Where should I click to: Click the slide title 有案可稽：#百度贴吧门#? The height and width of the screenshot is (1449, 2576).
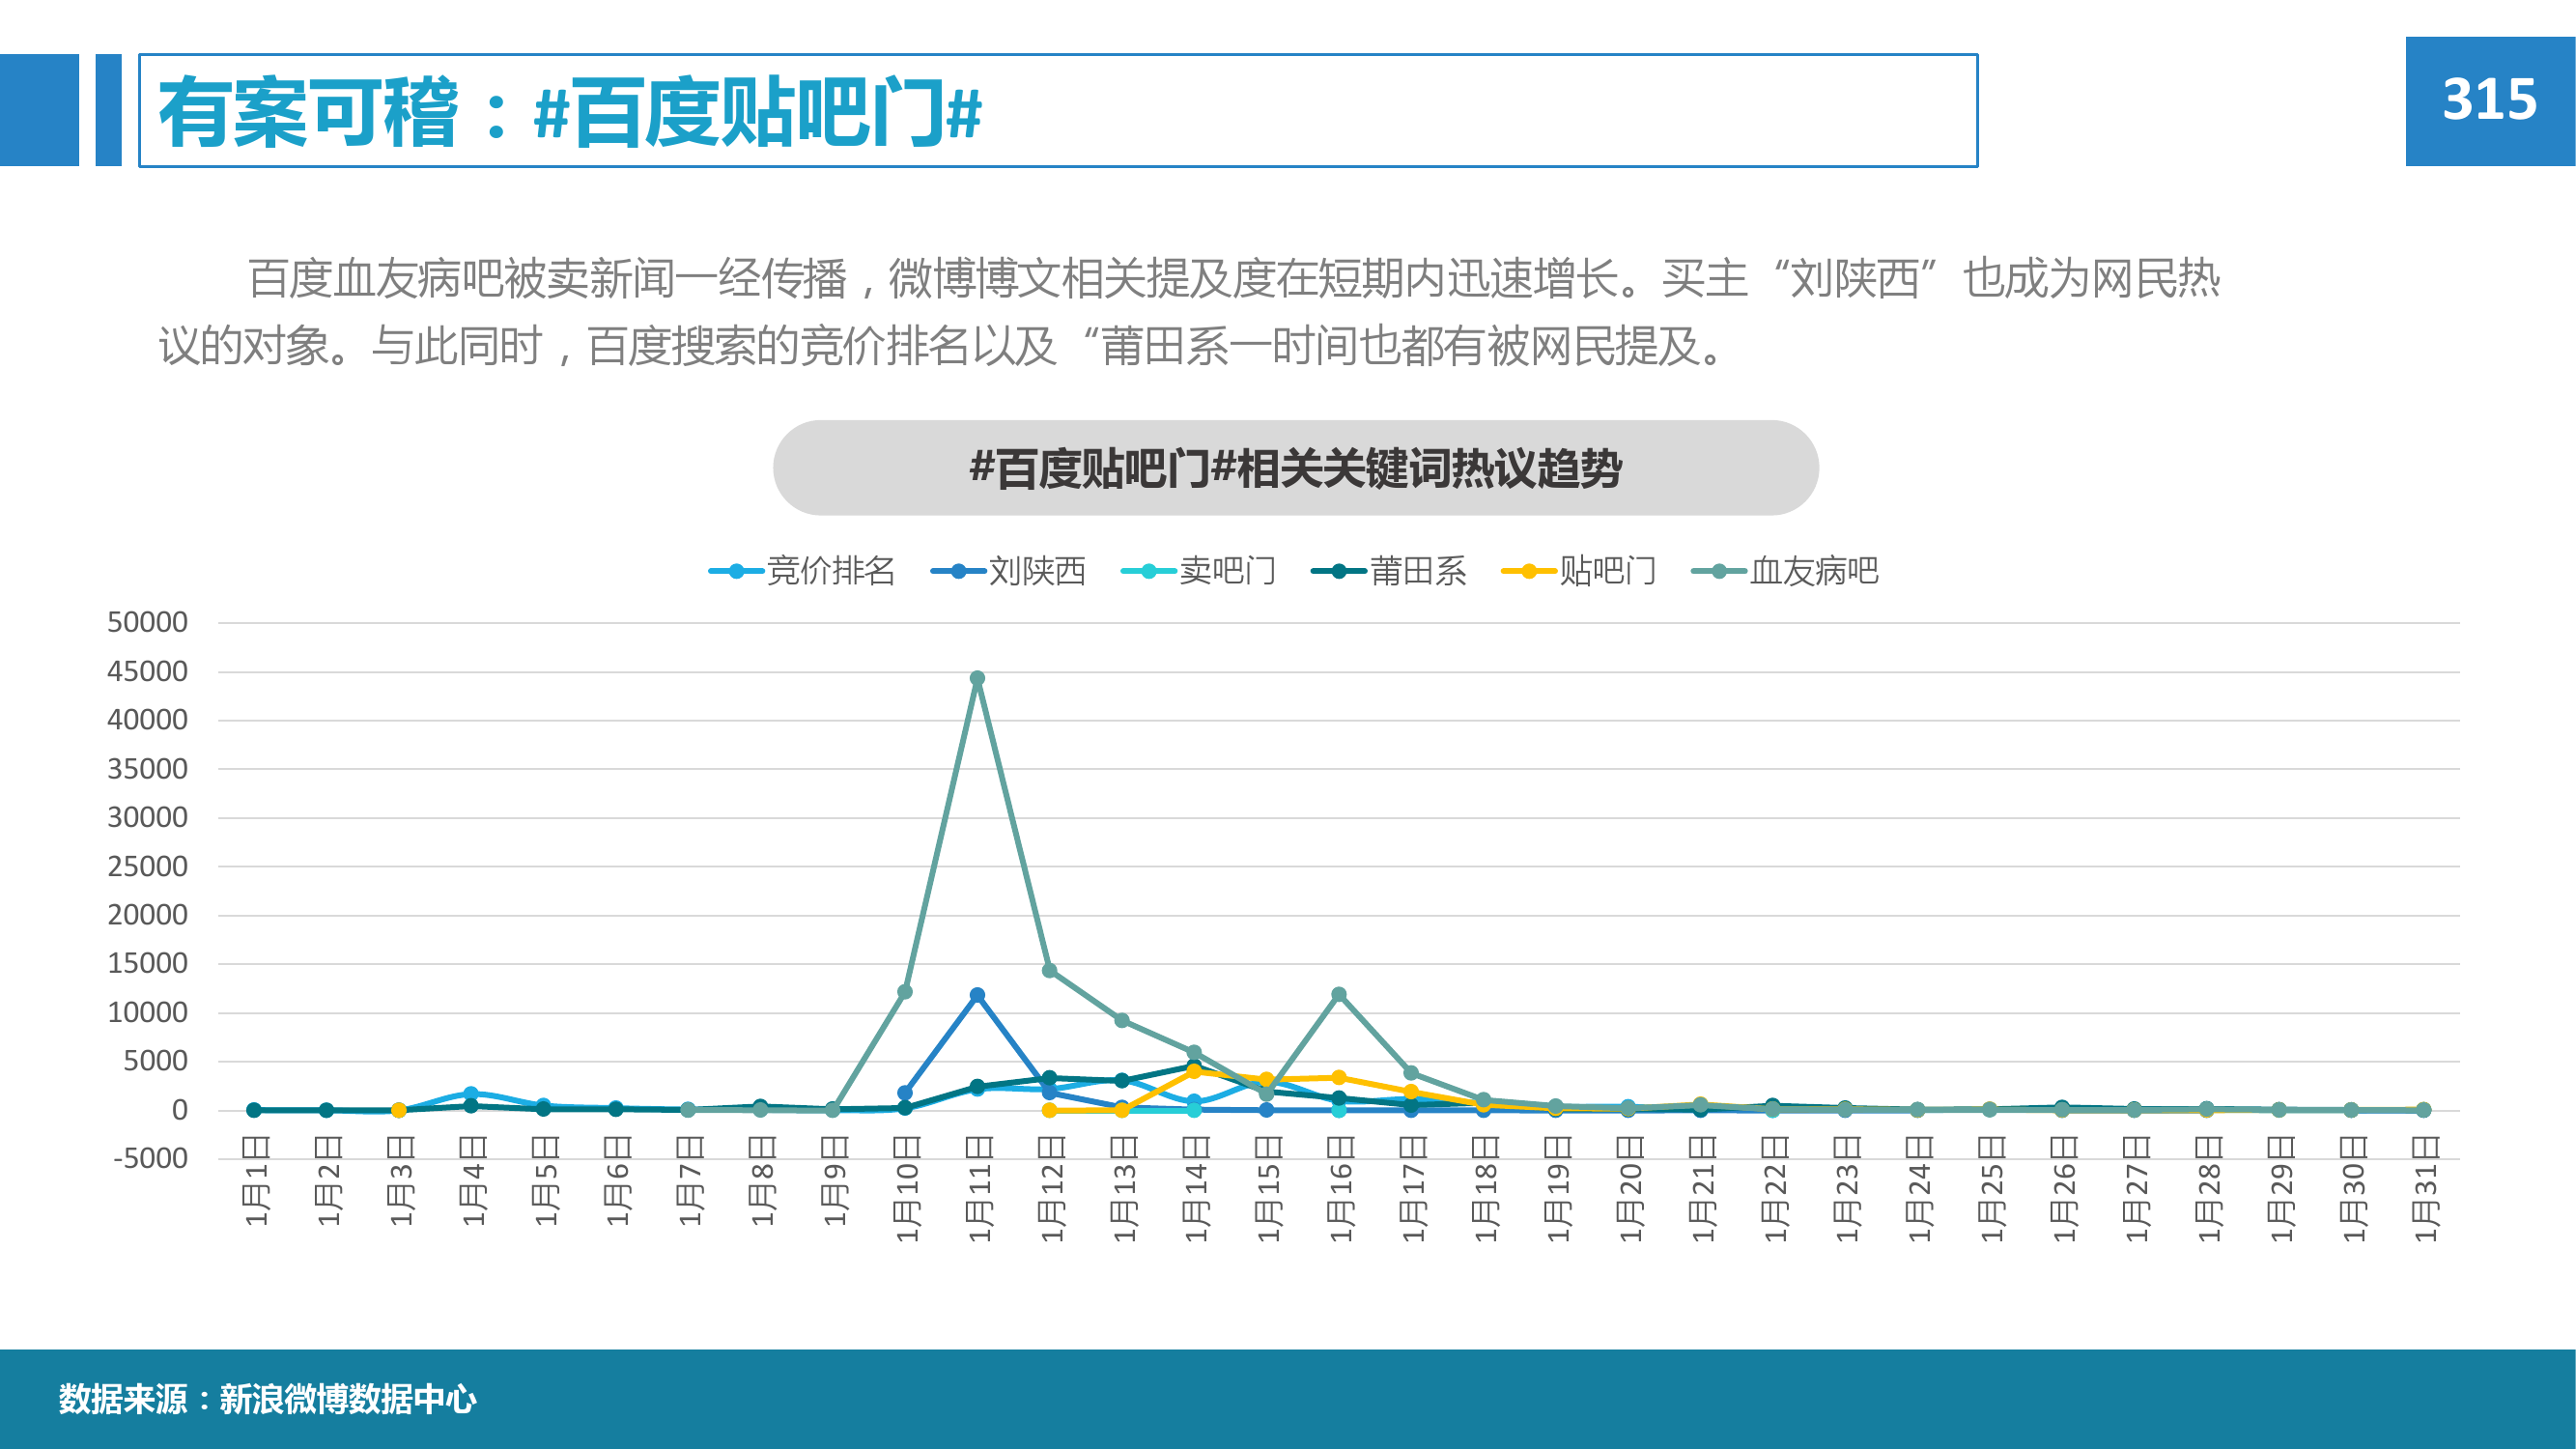pos(570,112)
